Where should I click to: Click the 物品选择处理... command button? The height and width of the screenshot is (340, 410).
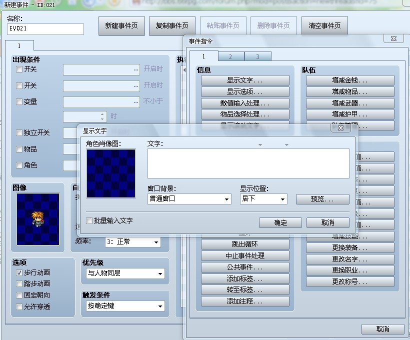245,114
